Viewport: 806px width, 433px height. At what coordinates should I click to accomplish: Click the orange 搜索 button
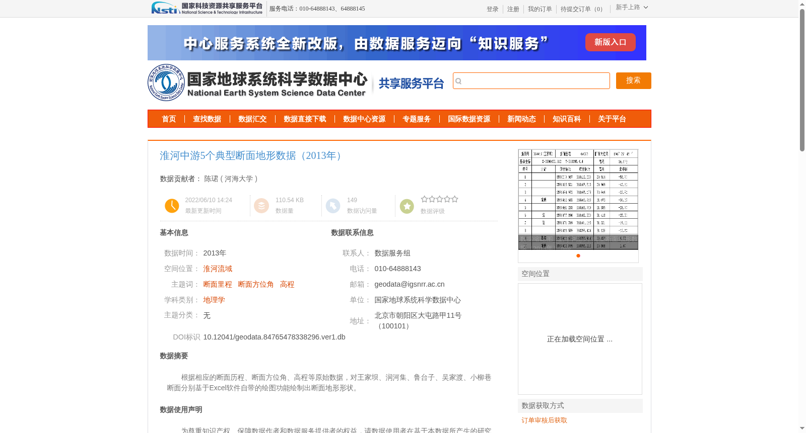pyautogui.click(x=634, y=81)
